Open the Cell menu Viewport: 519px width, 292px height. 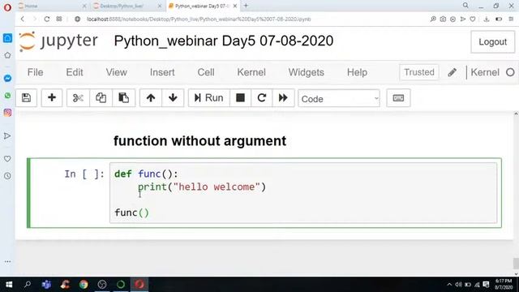click(x=206, y=72)
